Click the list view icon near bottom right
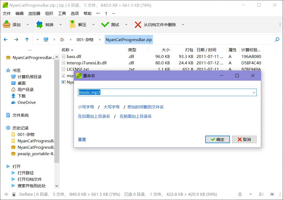The width and height of the screenshot is (283, 200). click(261, 194)
